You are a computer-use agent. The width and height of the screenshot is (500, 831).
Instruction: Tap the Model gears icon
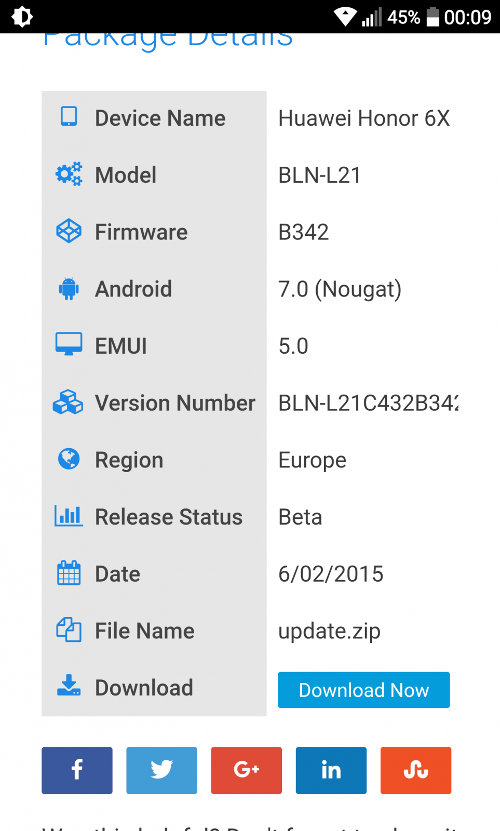pos(69,174)
